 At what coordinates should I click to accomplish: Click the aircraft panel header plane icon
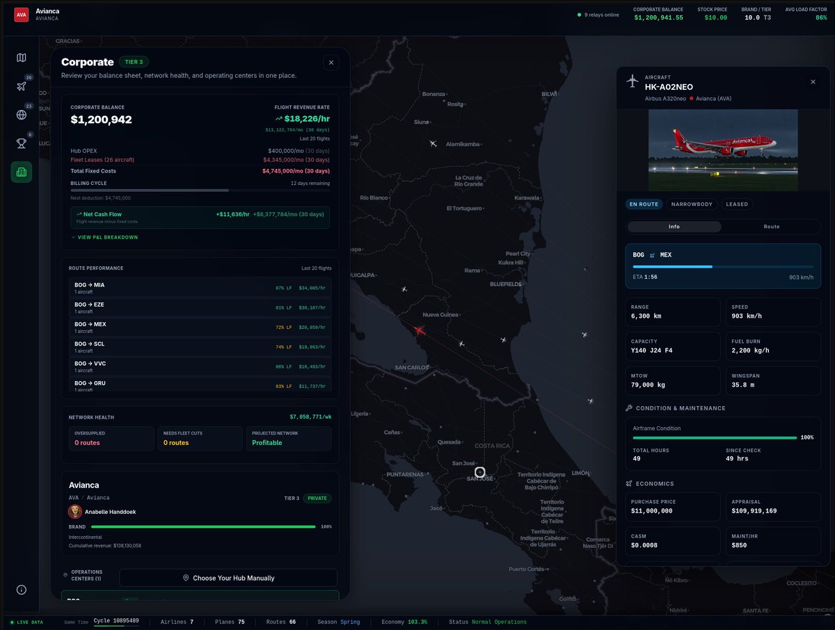pyautogui.click(x=632, y=81)
